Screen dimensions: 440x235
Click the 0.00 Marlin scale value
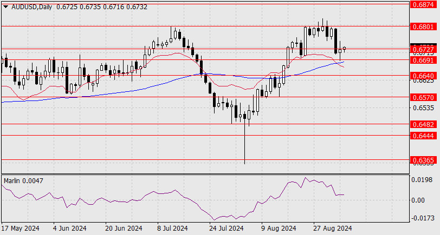point(418,200)
